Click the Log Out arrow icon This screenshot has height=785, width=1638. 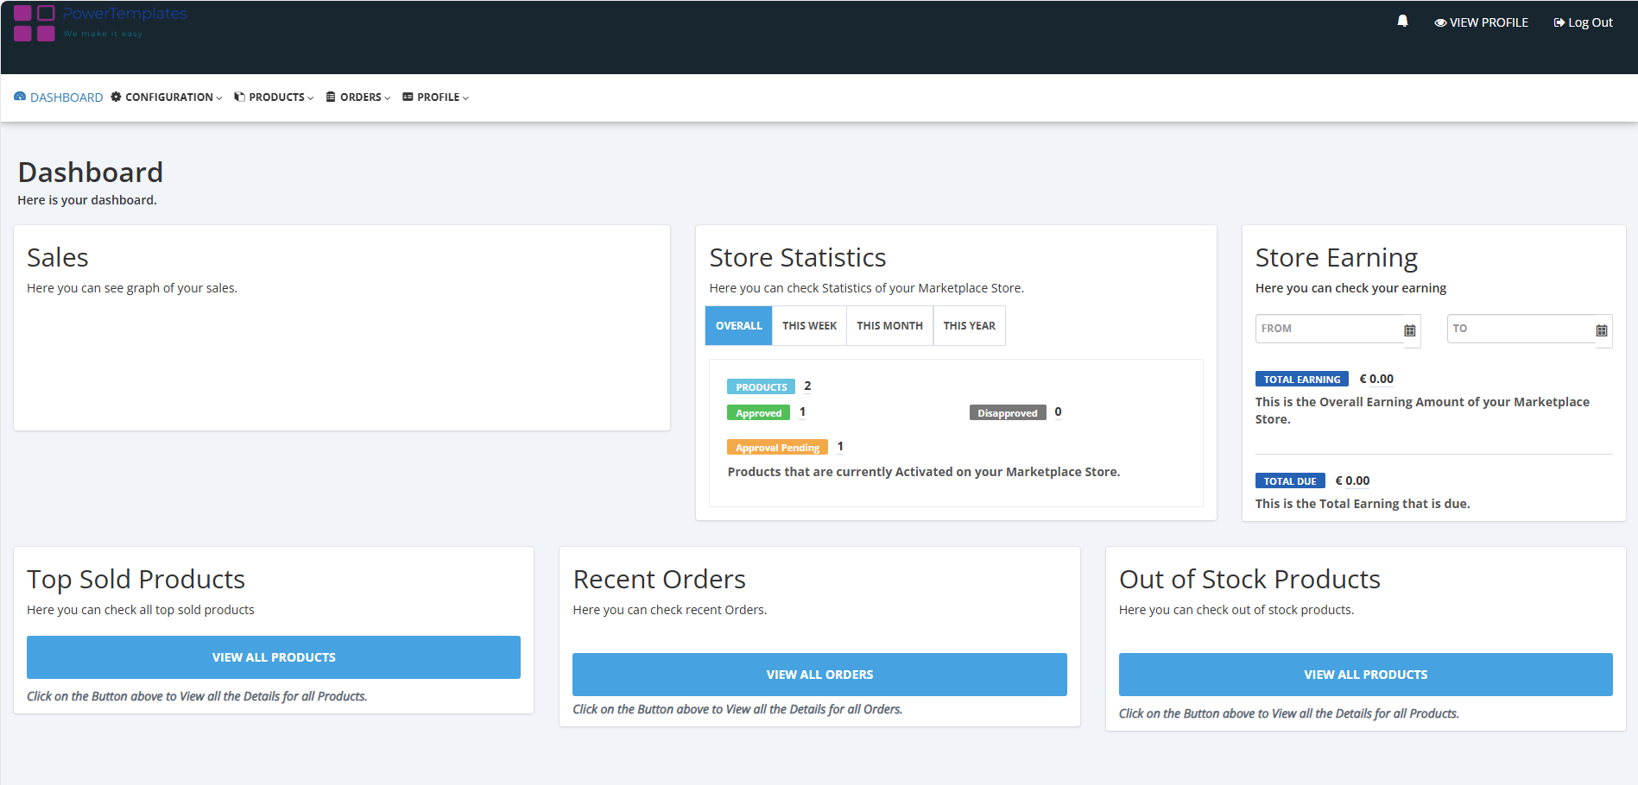coord(1559,23)
